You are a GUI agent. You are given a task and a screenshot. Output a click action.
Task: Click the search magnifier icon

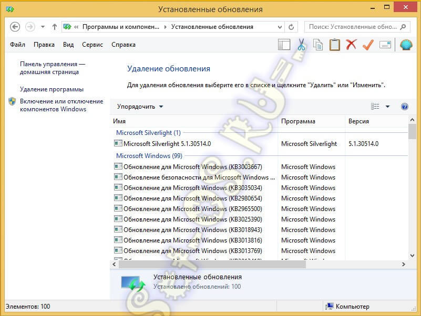(x=403, y=27)
